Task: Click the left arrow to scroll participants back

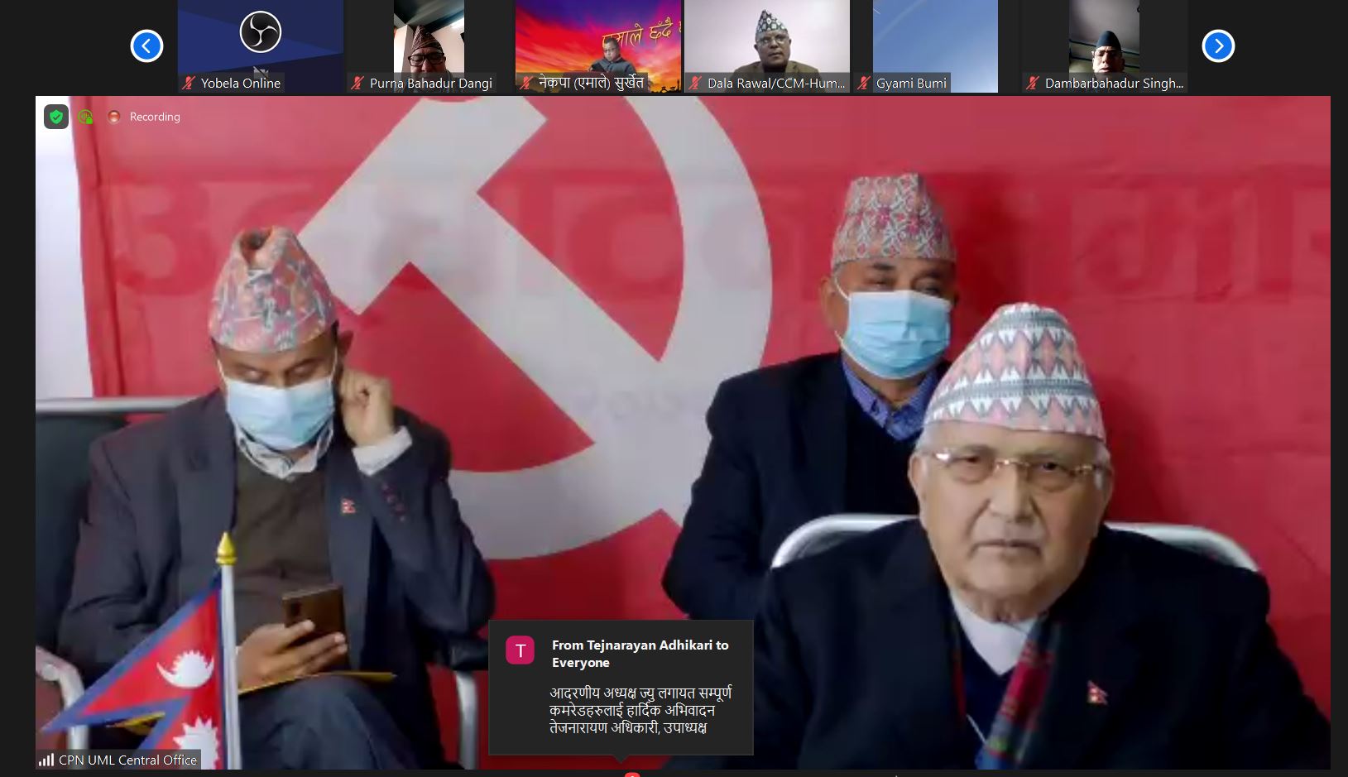Action: point(146,46)
